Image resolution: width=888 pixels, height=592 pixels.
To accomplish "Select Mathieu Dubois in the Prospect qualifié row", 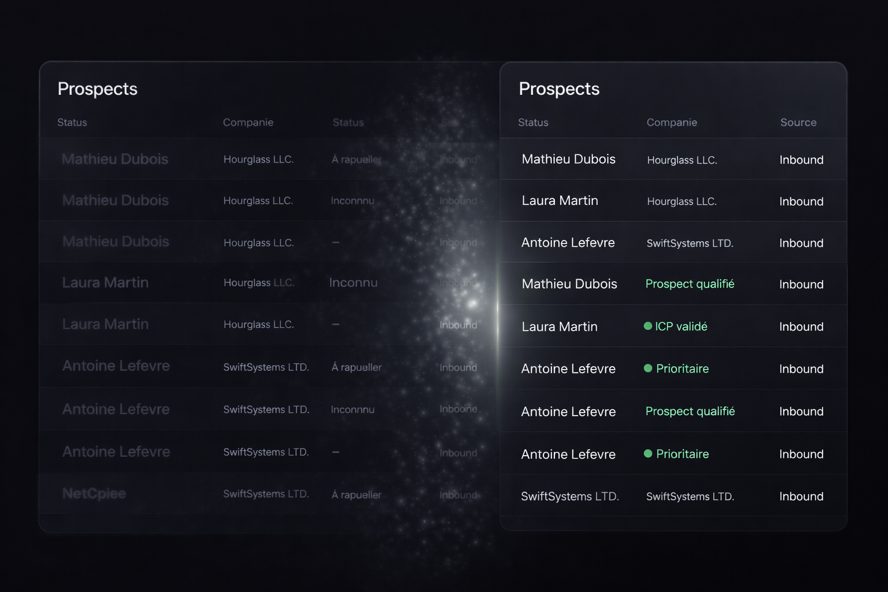I will [569, 284].
